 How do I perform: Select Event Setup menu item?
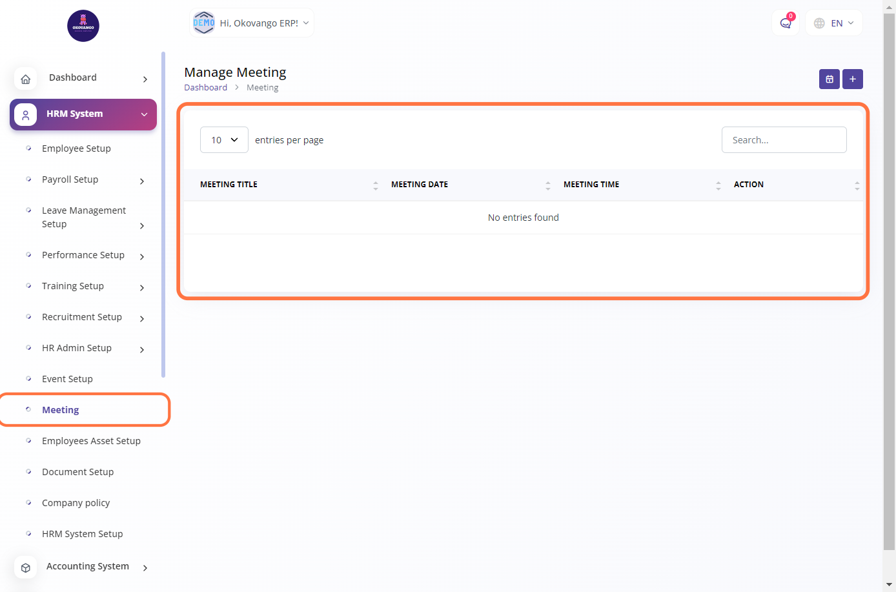[x=67, y=379]
